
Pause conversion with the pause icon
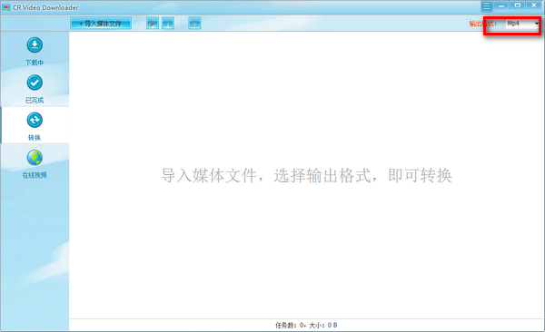[x=168, y=24]
